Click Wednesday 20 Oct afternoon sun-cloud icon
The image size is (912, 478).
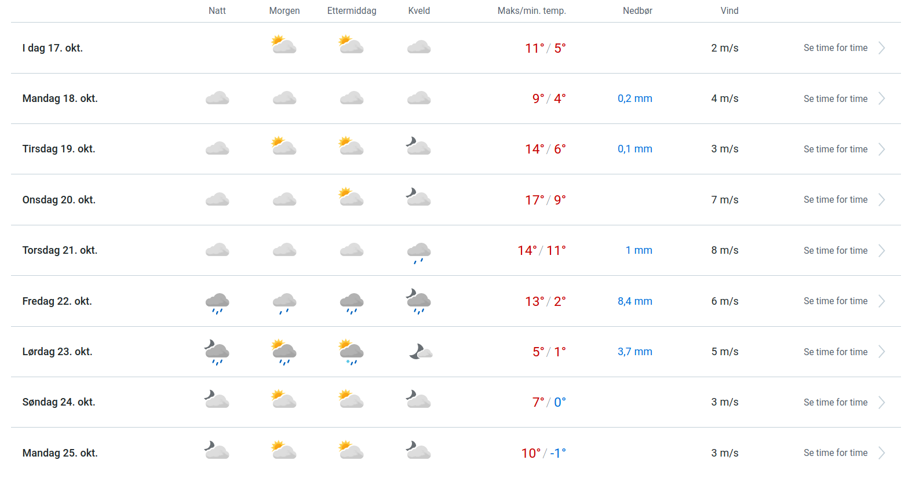[351, 198]
